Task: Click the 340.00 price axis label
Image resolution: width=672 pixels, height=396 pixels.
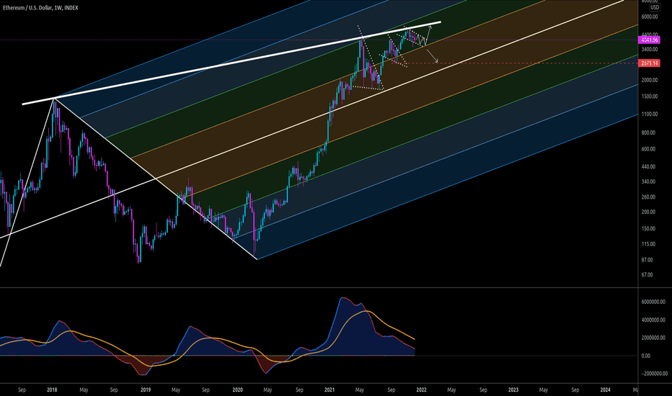Action: coord(648,181)
